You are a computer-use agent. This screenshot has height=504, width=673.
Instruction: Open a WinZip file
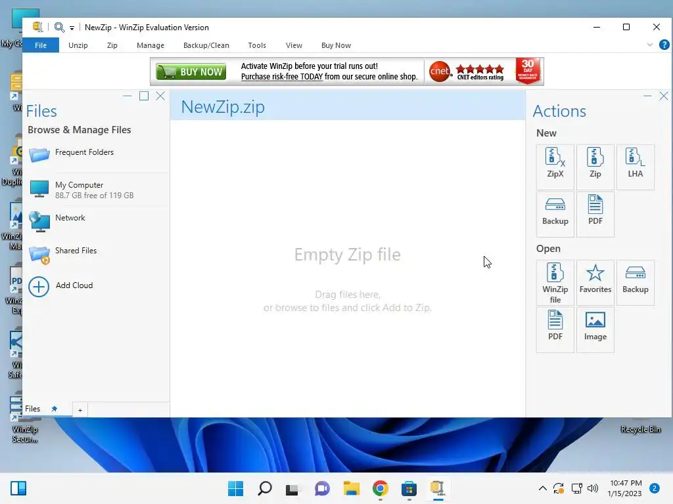pos(555,282)
